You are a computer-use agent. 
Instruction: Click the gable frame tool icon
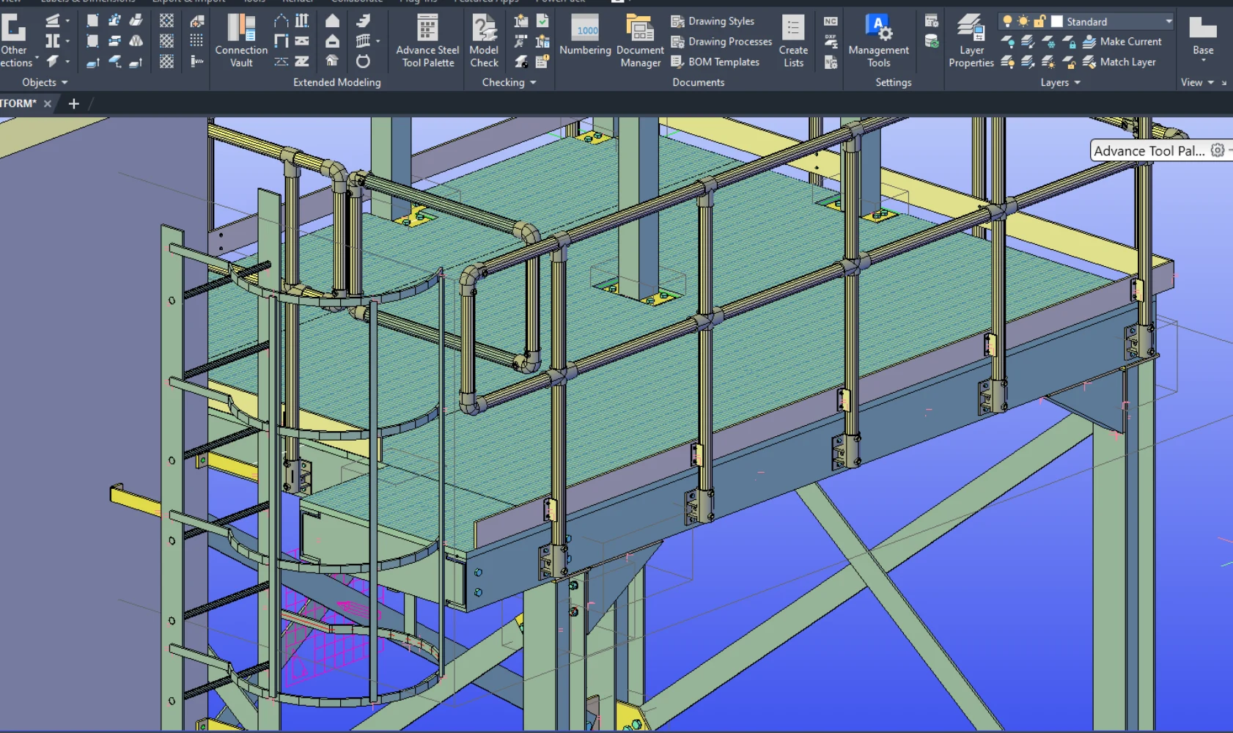tap(281, 20)
